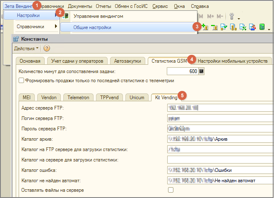Expand the arrow beside the wrench icon
The width and height of the screenshot is (274, 198).
point(239,19)
